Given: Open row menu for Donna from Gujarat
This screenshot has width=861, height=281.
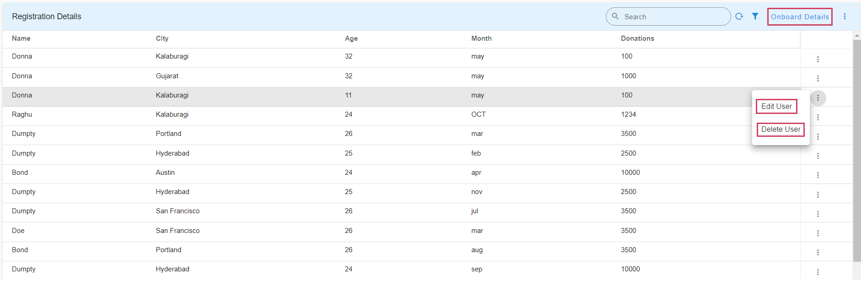Looking at the screenshot, I should point(818,78).
